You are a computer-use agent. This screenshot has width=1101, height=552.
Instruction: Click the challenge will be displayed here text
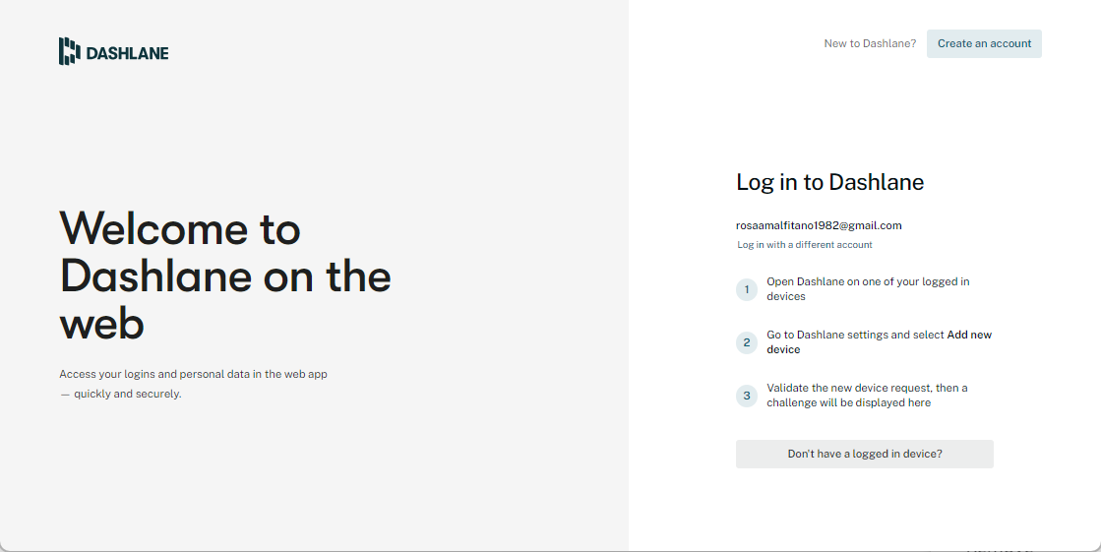(848, 402)
